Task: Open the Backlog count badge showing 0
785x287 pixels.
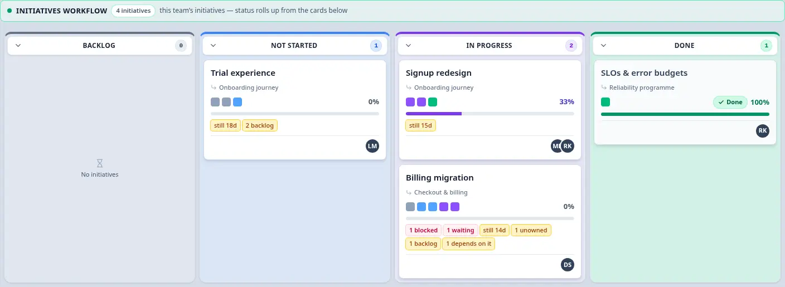Action: pyautogui.click(x=181, y=46)
